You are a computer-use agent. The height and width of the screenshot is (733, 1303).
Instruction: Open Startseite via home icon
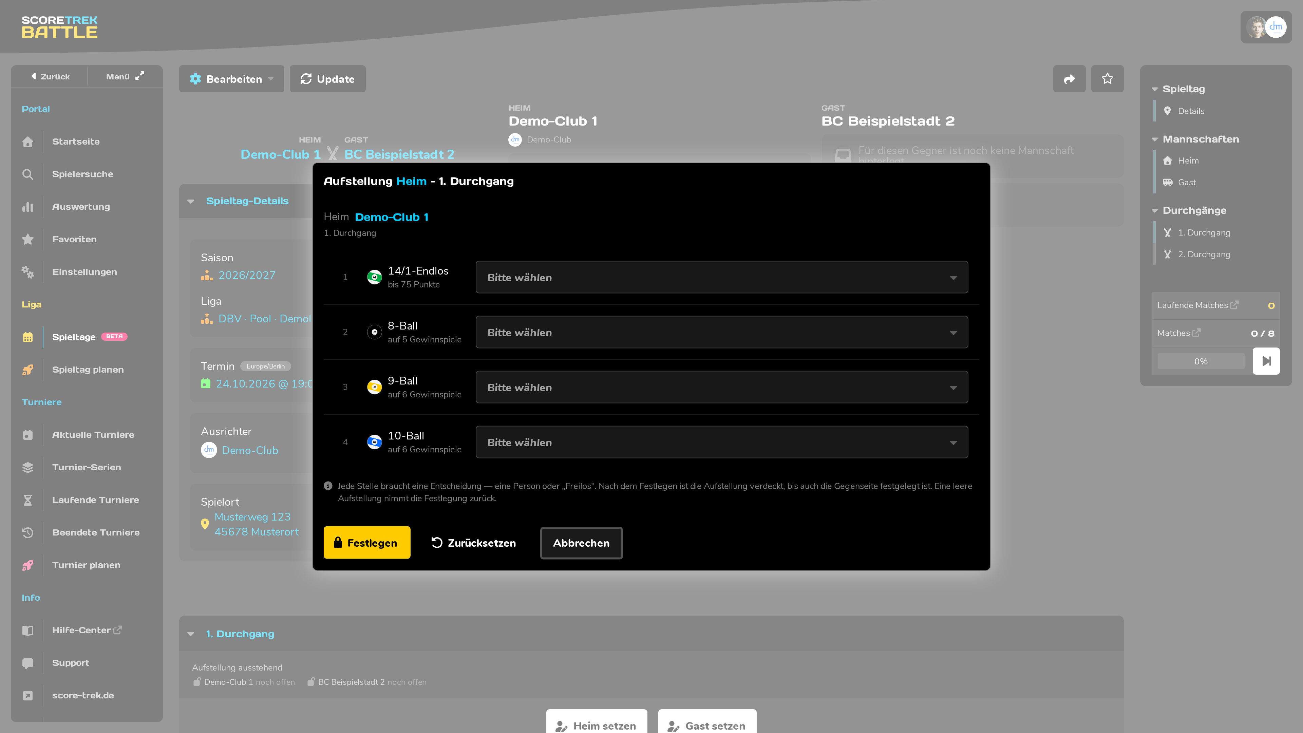pyautogui.click(x=28, y=142)
